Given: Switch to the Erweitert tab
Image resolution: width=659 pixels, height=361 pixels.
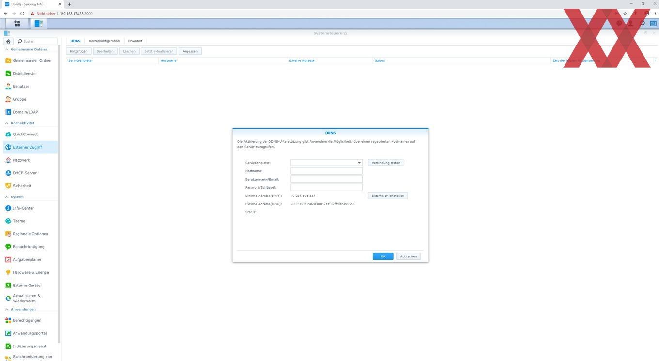Looking at the screenshot, I should [x=135, y=41].
